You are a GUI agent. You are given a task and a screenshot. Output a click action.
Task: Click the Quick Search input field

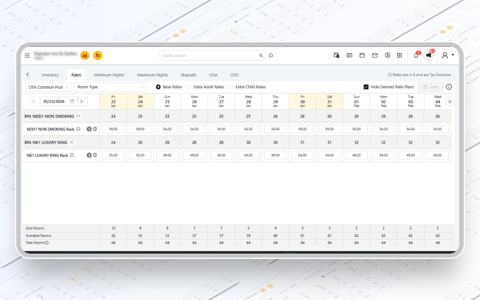point(213,55)
